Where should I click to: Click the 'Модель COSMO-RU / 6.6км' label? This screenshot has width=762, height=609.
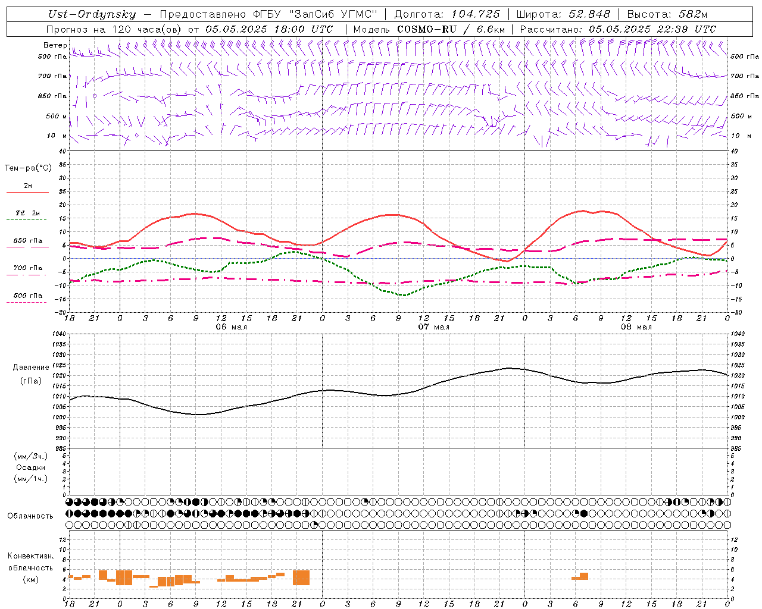(429, 29)
